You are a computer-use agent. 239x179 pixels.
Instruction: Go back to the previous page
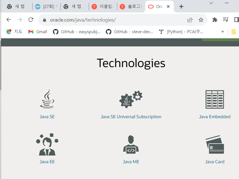coord(9,20)
